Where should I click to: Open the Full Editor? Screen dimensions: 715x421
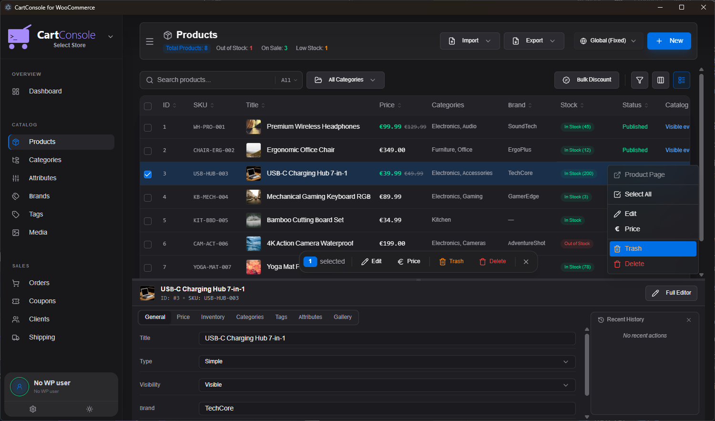[671, 293]
